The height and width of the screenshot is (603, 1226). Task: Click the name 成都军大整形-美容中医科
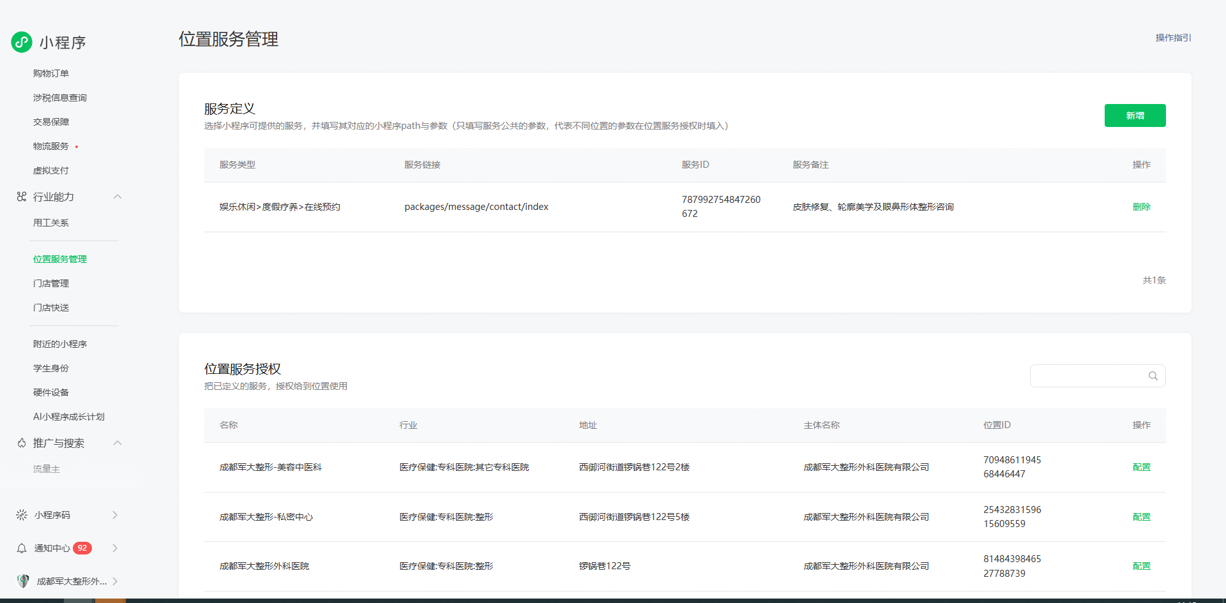(x=271, y=467)
